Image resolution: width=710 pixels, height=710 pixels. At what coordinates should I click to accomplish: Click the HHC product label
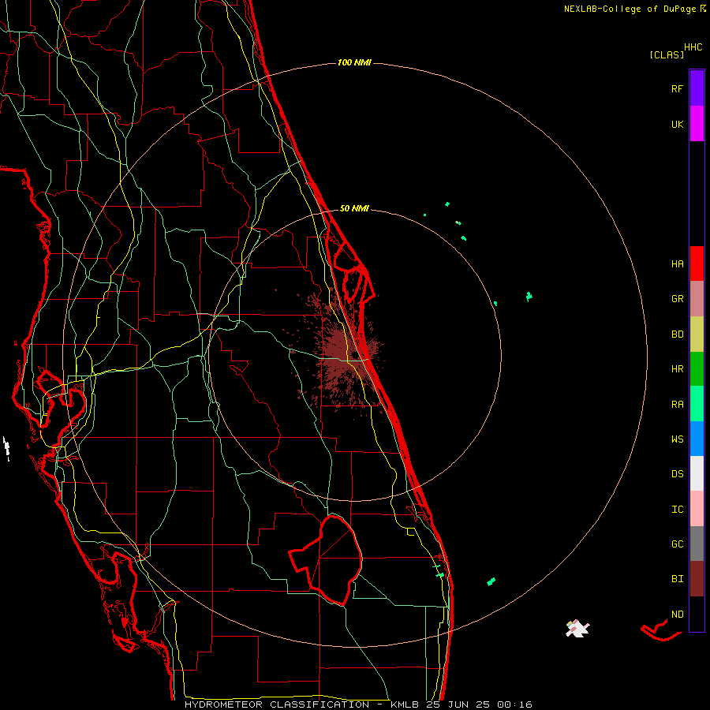(693, 47)
